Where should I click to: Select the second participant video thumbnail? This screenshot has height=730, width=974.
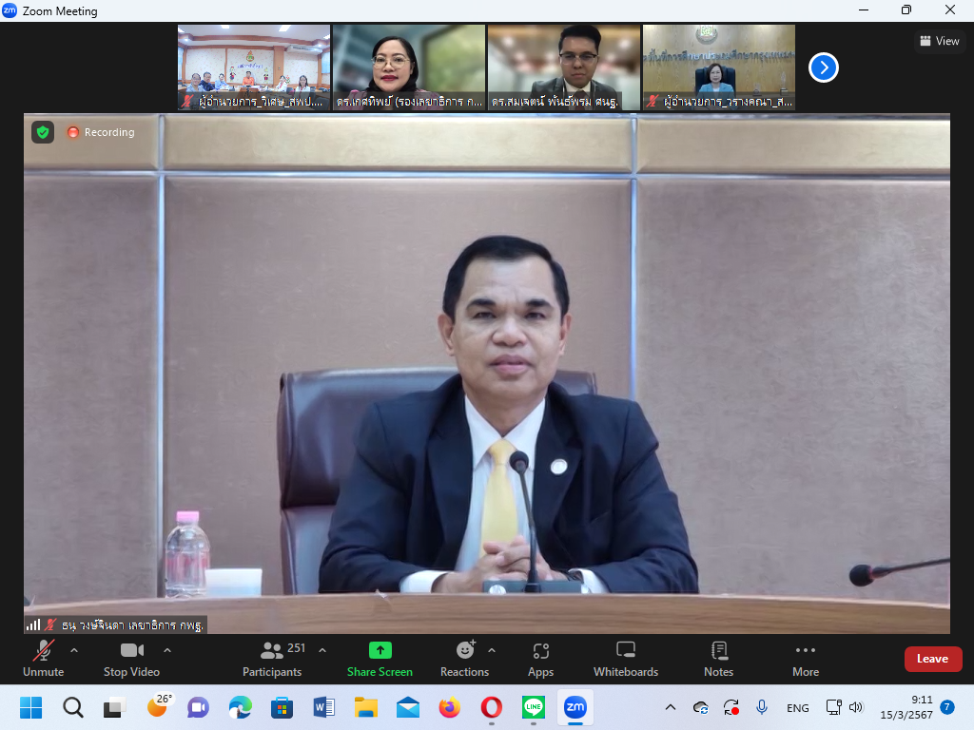[408, 67]
